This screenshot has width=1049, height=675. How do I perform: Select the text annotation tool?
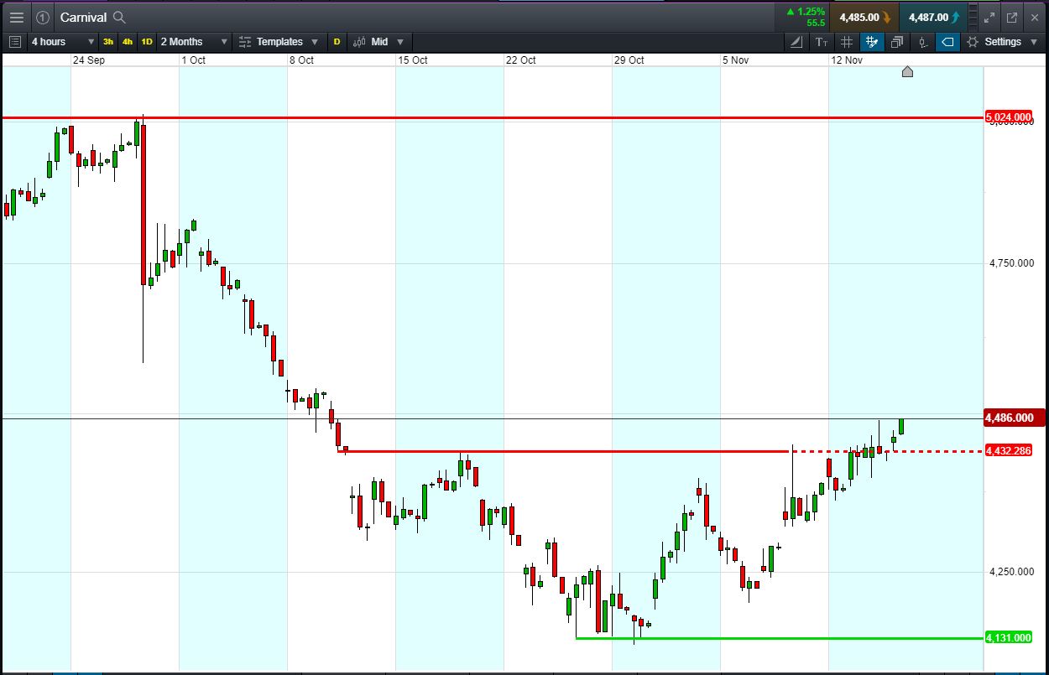821,42
